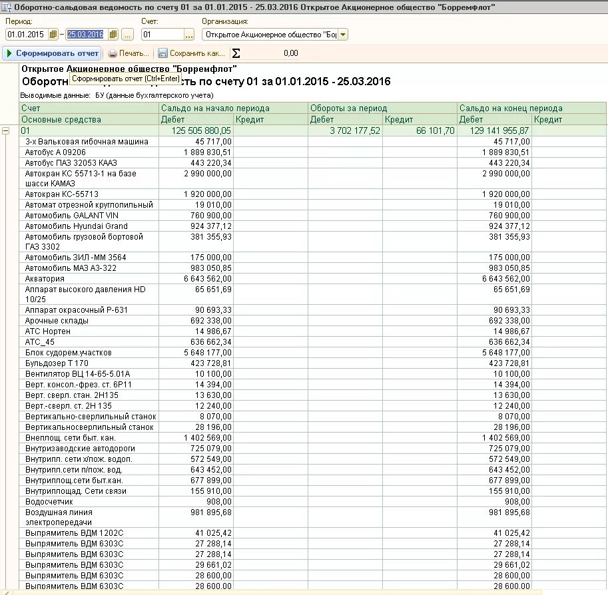Click Сохранить как floppy disk button

click(192, 53)
